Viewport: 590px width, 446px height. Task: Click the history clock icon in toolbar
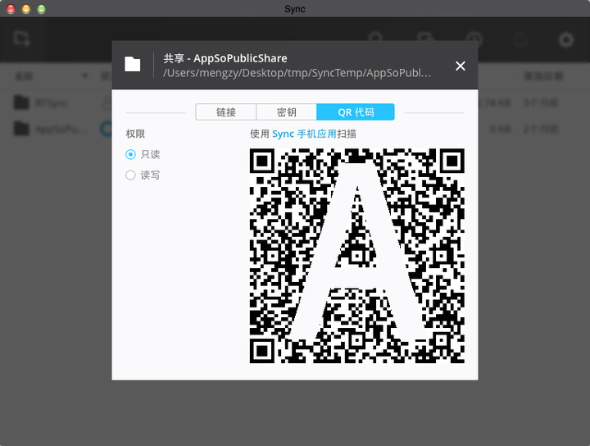[x=474, y=39]
